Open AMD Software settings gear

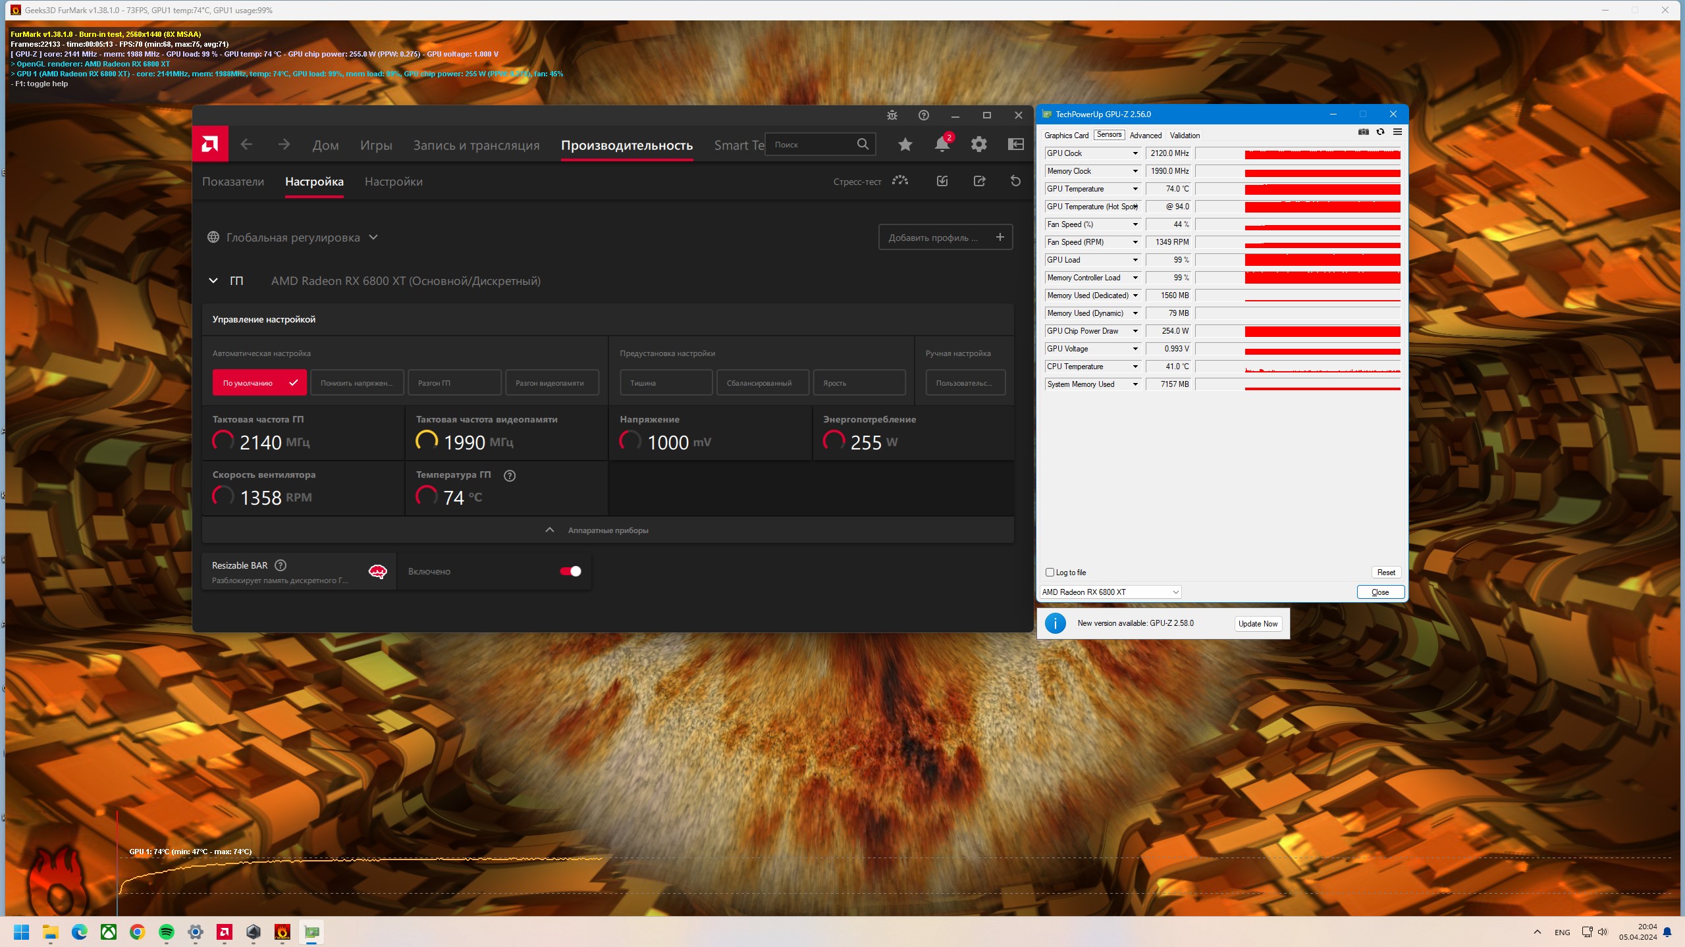[979, 144]
